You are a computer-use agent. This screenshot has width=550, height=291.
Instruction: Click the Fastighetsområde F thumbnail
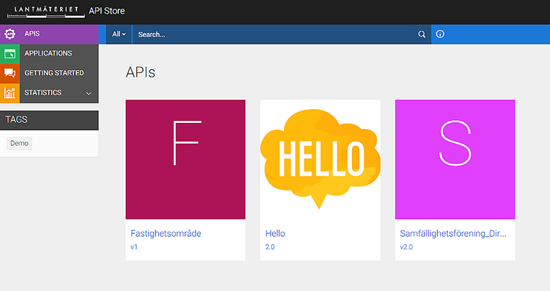tap(186, 159)
